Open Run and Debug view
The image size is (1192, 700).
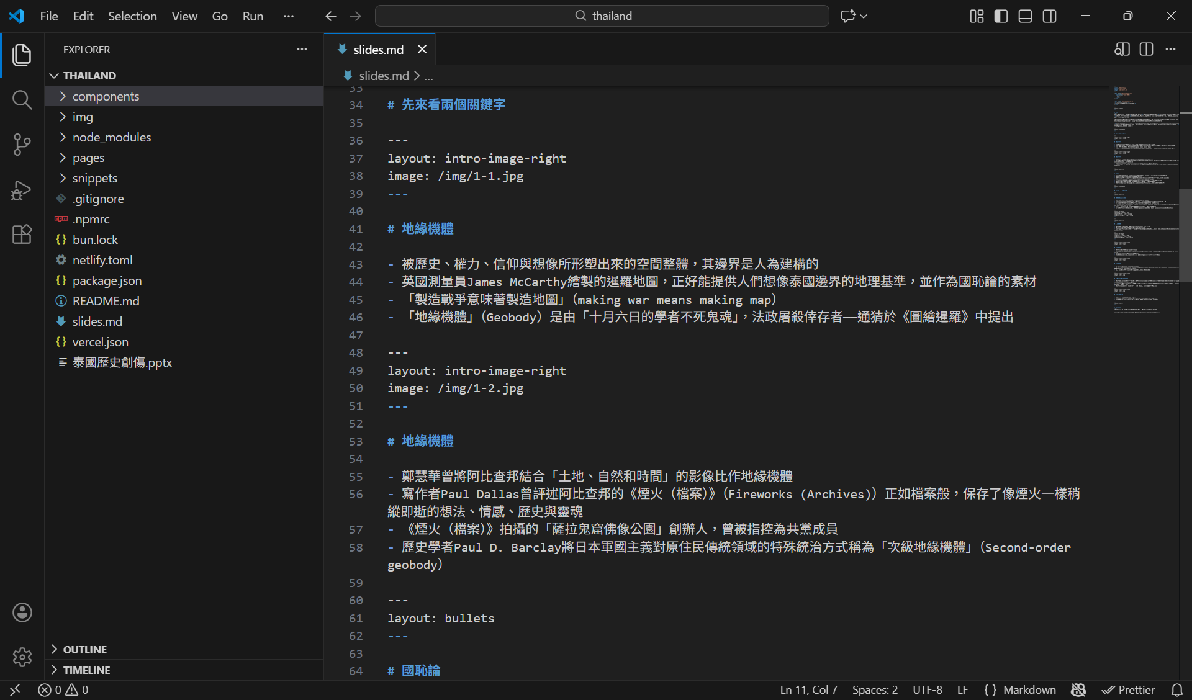coord(22,190)
